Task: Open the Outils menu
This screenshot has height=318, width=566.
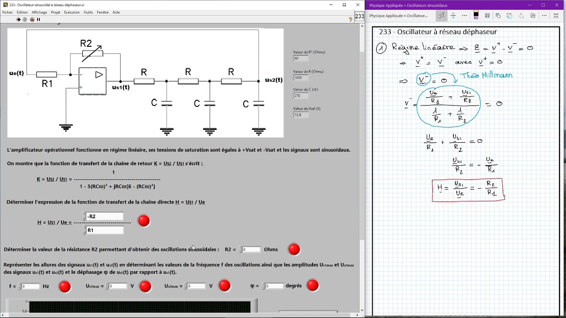Action: point(88,12)
